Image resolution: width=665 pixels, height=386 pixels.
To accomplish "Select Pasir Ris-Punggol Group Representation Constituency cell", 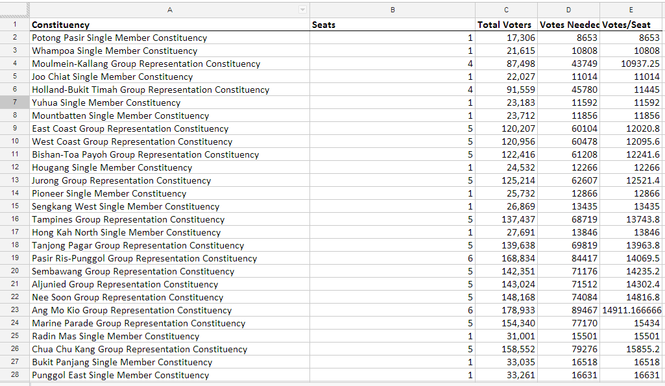I will click(x=169, y=258).
